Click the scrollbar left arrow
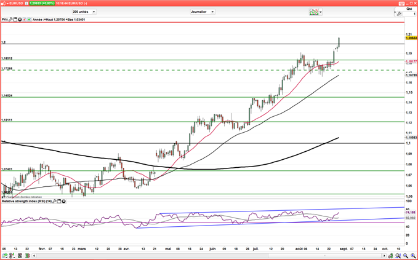 [x=34, y=256]
